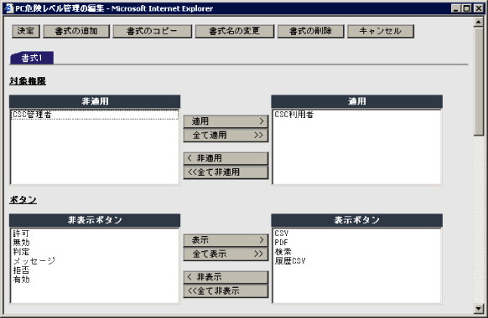This screenshot has width=488, height=318.
Task: Click the vertical scrollbar thumb
Action: (478, 81)
